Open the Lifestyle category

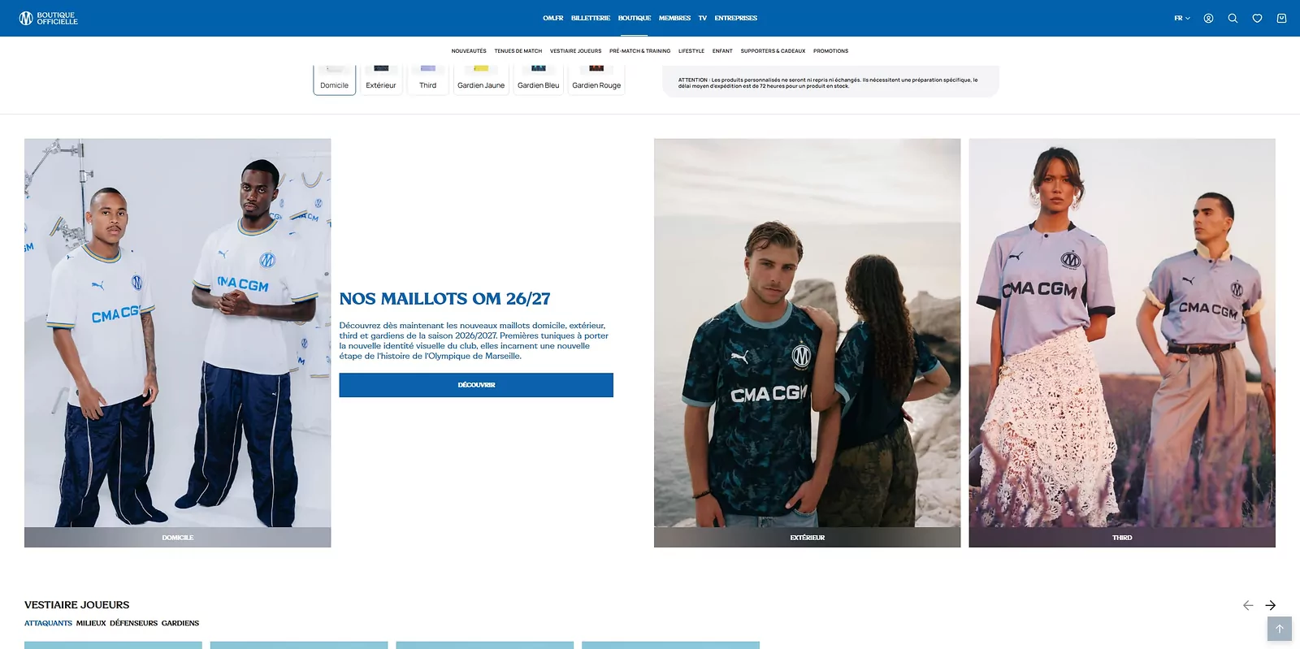691,51
